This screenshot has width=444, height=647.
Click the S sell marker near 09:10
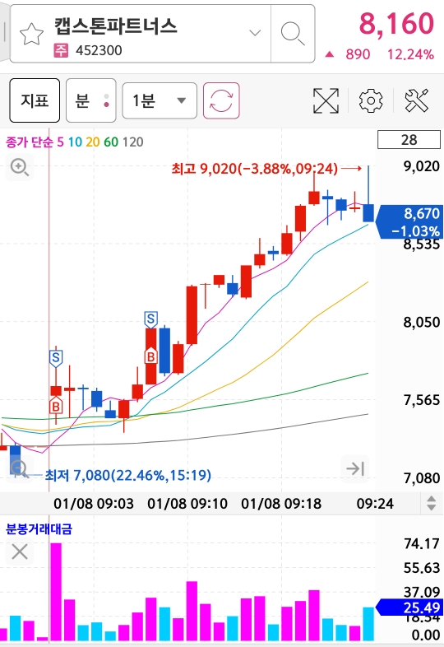(151, 319)
